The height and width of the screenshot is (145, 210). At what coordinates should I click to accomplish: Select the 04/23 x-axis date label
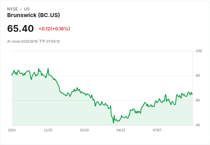(x=121, y=130)
